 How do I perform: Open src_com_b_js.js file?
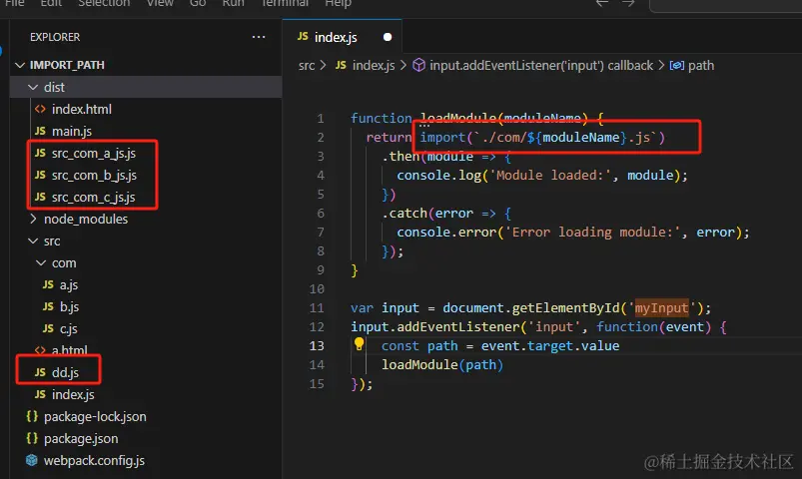point(94,175)
